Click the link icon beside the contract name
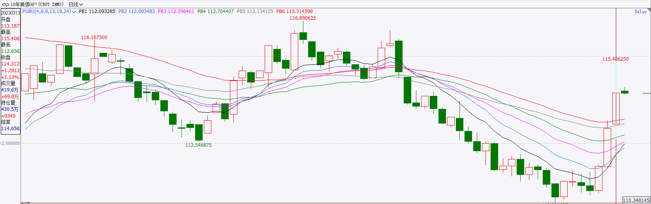 click(5, 4)
